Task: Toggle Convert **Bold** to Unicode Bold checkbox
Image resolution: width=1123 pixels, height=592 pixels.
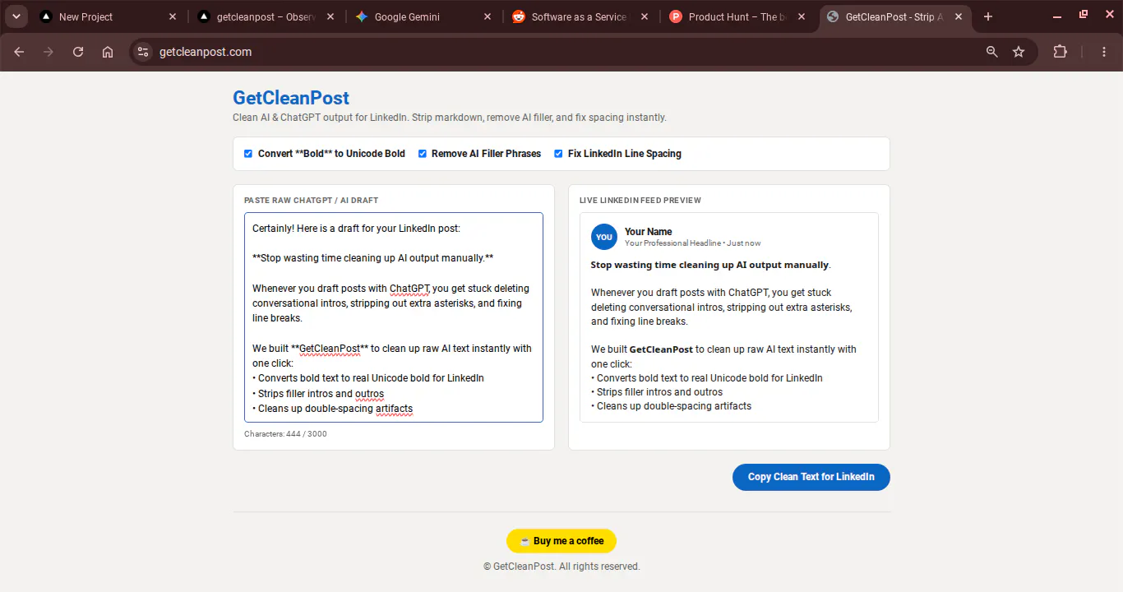Action: [x=248, y=154]
